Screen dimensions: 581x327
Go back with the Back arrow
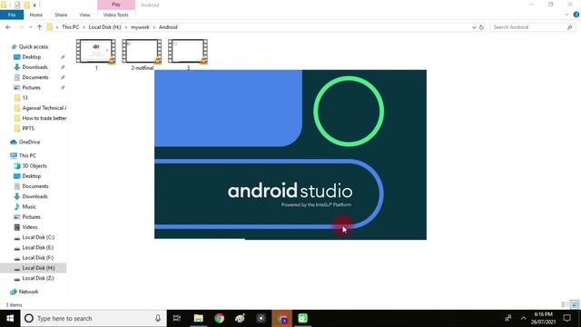point(8,27)
